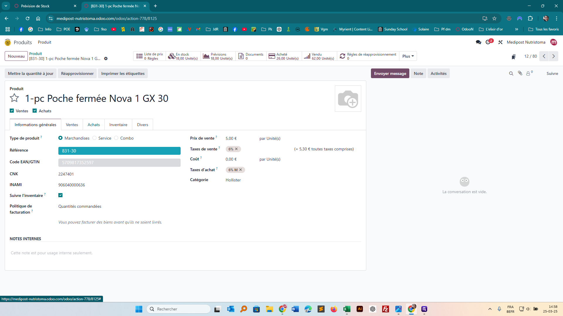
Task: Open the Liste de prix smart button
Action: [x=150, y=56]
